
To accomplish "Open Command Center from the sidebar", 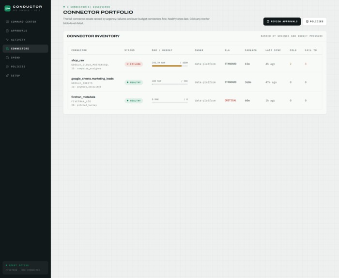I will click(x=25, y=22).
